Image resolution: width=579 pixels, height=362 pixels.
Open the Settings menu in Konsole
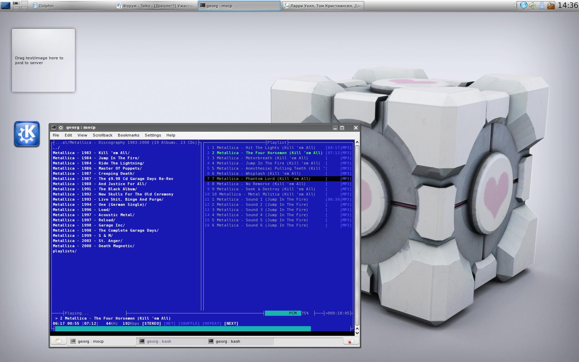tap(153, 135)
